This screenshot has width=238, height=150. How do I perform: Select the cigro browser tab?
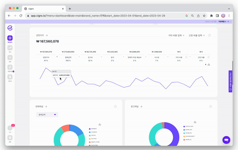click(x=44, y=9)
